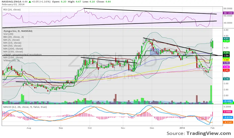Open the Vol (20) indicator legend
This screenshot has height=138, width=234.
tap(8, 34)
